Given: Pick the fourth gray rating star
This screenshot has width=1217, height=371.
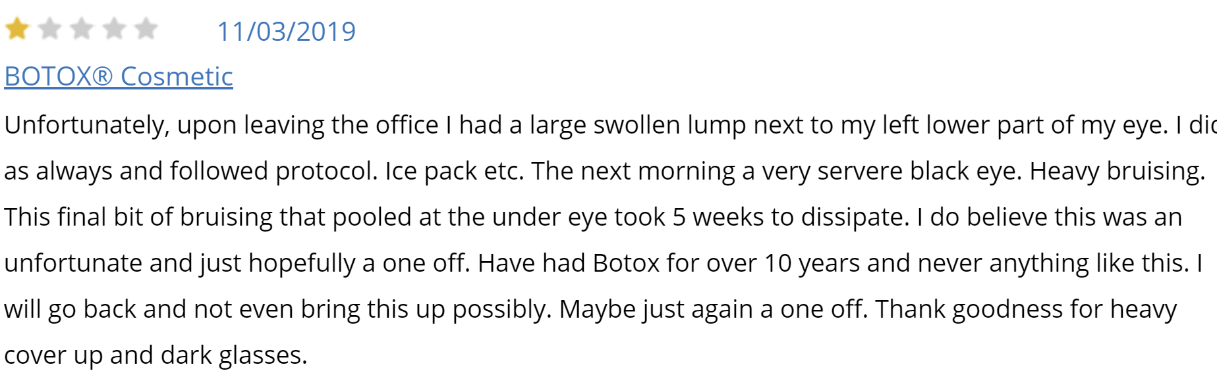Looking at the screenshot, I should point(114,30).
